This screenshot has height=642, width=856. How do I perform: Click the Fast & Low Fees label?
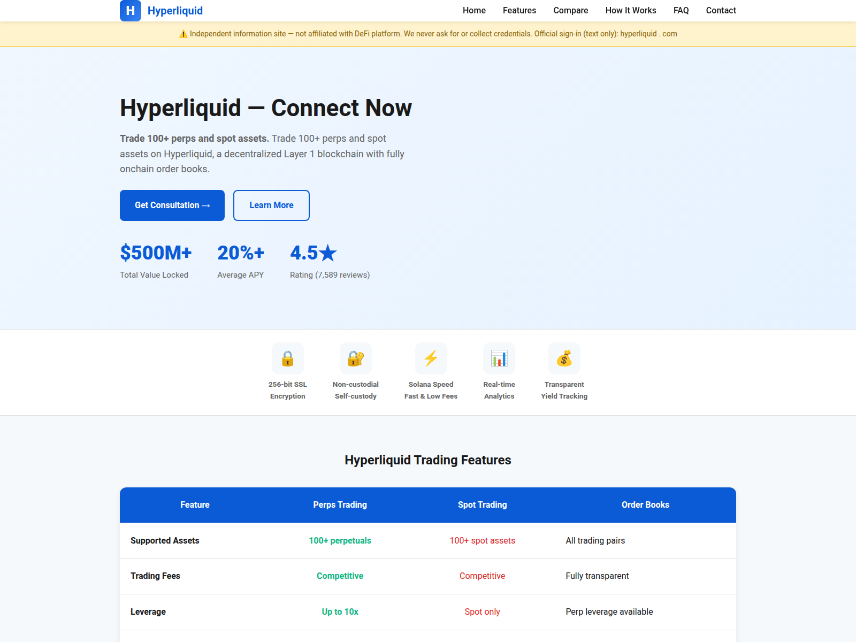(x=431, y=396)
